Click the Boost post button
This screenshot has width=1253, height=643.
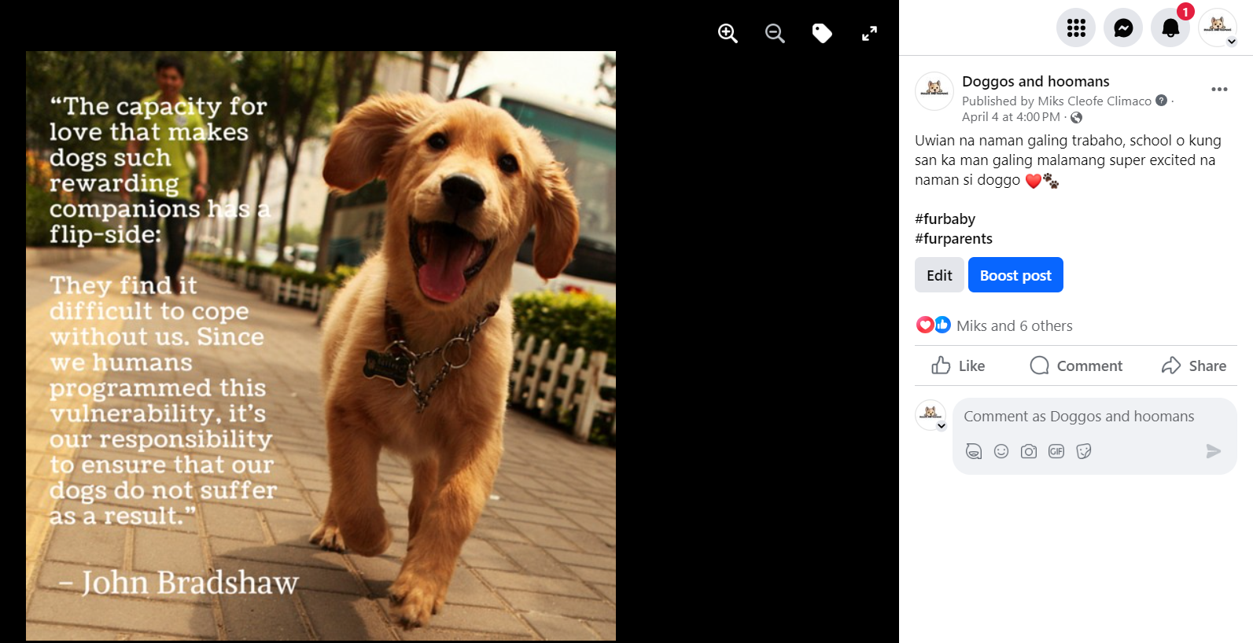[1015, 275]
